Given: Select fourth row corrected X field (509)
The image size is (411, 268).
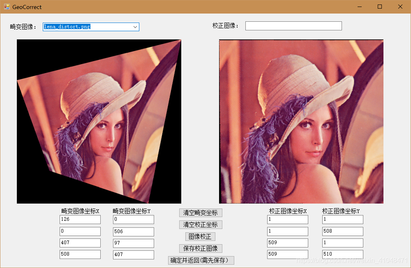Looking at the screenshot, I should click(288, 254).
